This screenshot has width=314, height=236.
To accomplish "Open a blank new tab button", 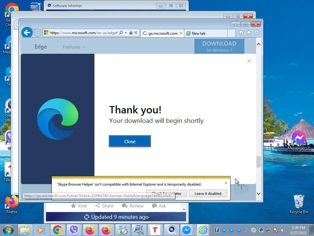I will coord(232,33).
